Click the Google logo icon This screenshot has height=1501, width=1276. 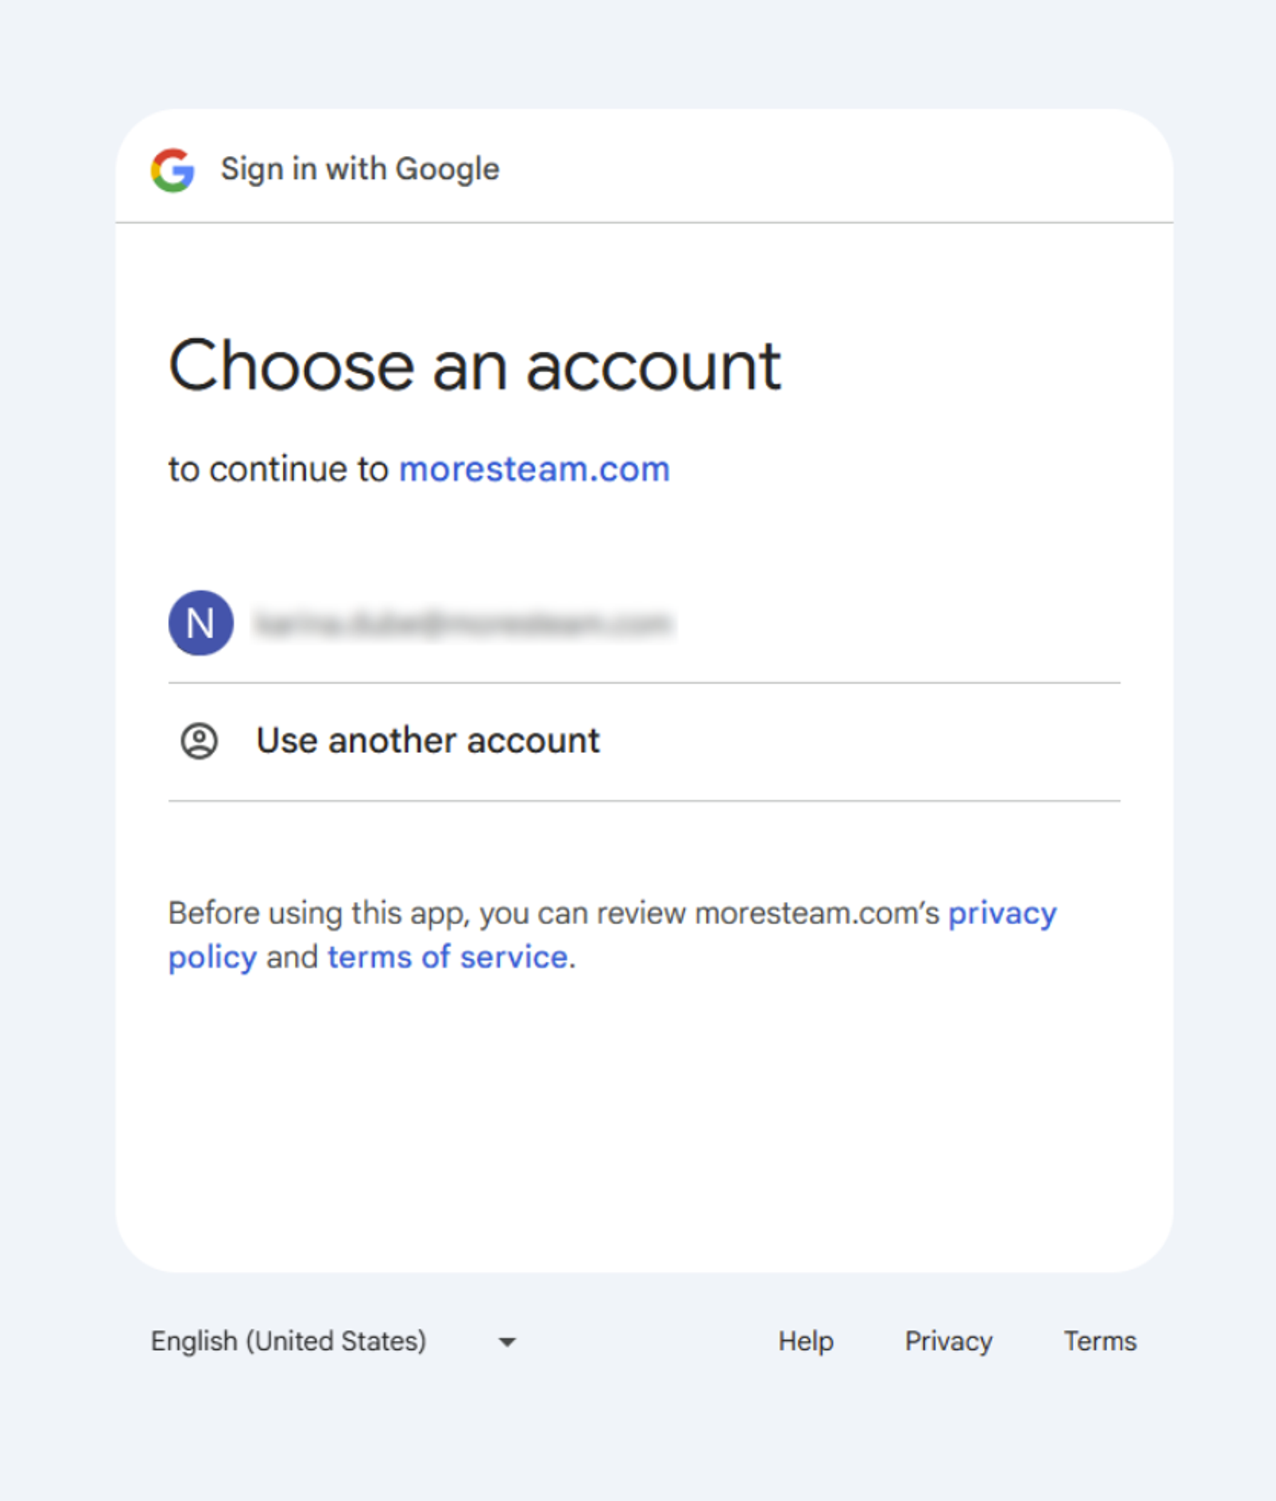[x=174, y=169]
